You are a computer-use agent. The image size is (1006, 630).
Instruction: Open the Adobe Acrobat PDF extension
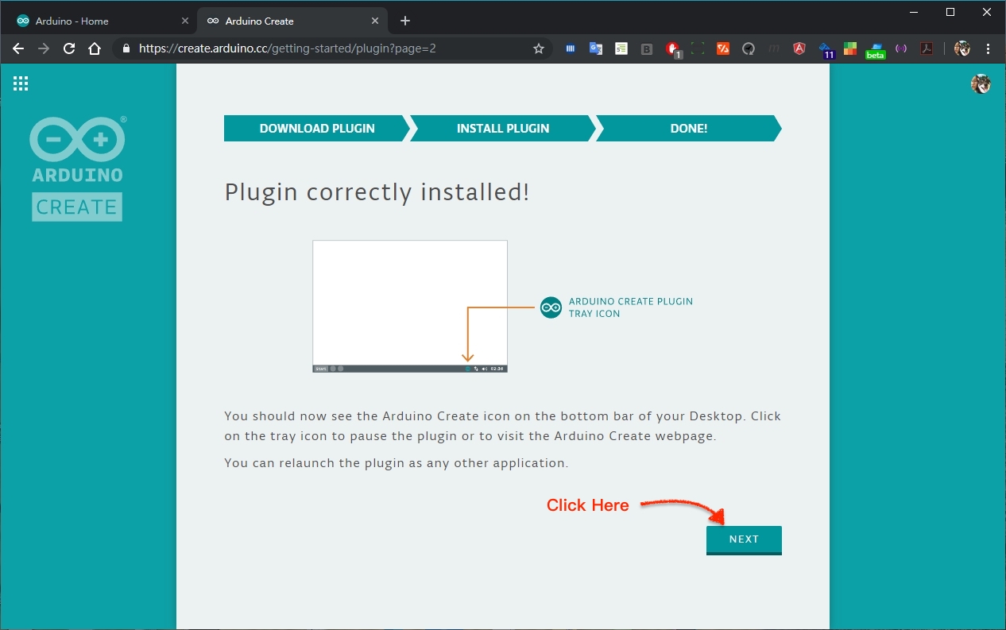tap(927, 48)
